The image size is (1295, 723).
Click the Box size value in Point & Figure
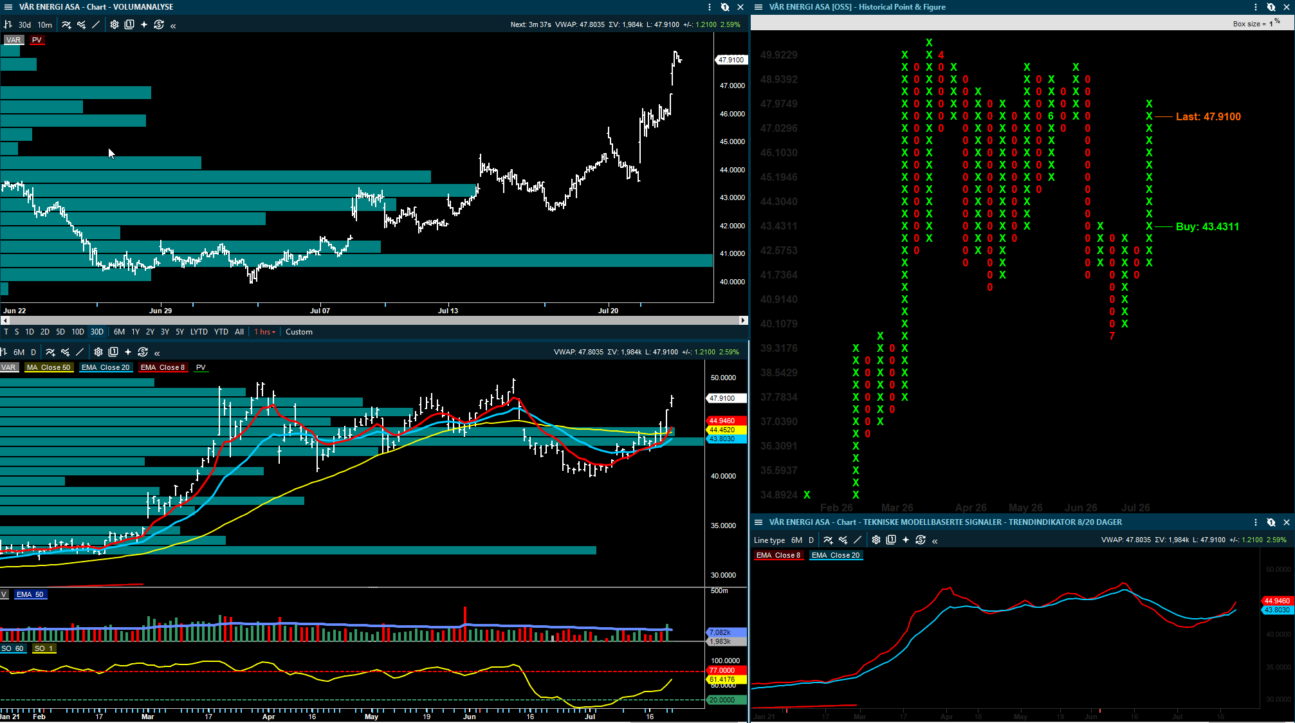point(1271,24)
